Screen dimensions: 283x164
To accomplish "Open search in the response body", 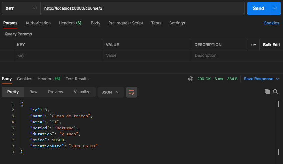I will tap(275, 92).
